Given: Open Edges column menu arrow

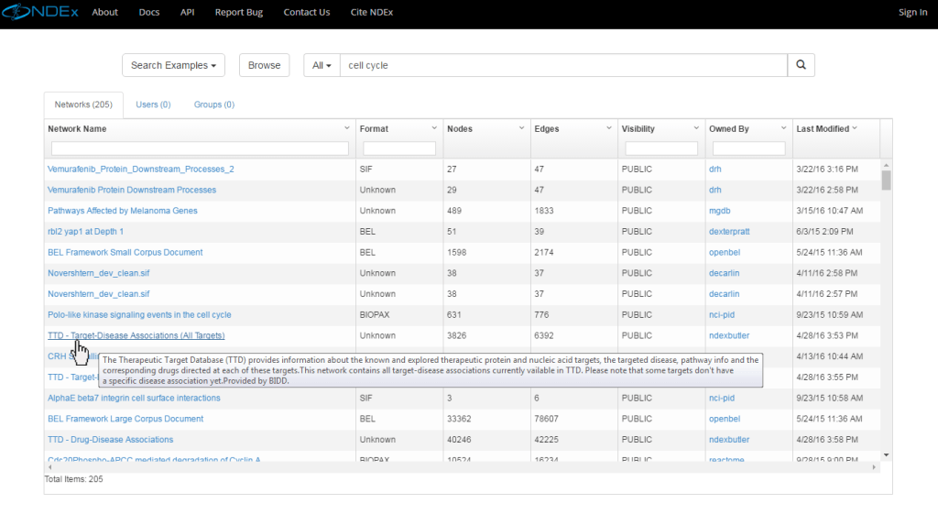Looking at the screenshot, I should tap(608, 128).
